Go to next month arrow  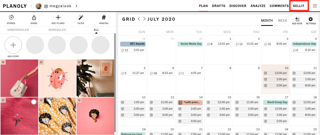pos(144,19)
